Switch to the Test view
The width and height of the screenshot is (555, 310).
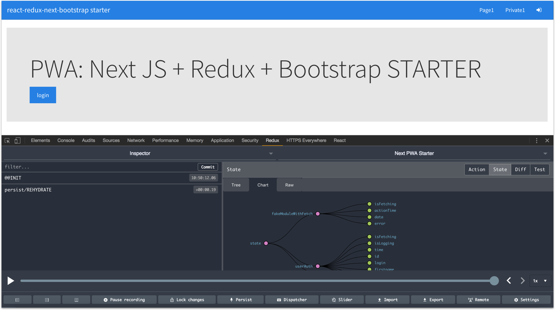(540, 170)
